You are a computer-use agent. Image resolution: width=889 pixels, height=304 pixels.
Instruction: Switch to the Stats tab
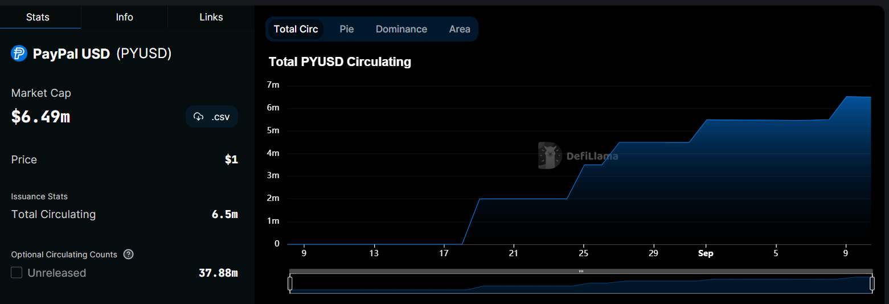(x=38, y=17)
